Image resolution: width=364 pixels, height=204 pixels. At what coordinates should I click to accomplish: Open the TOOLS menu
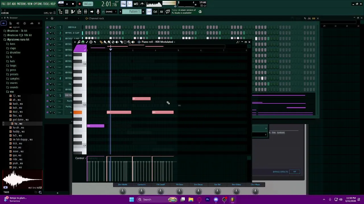point(46,4)
